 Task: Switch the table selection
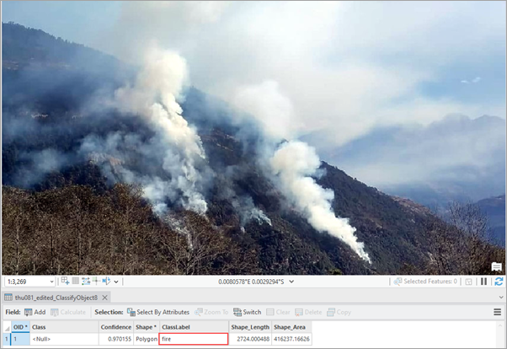(247, 312)
